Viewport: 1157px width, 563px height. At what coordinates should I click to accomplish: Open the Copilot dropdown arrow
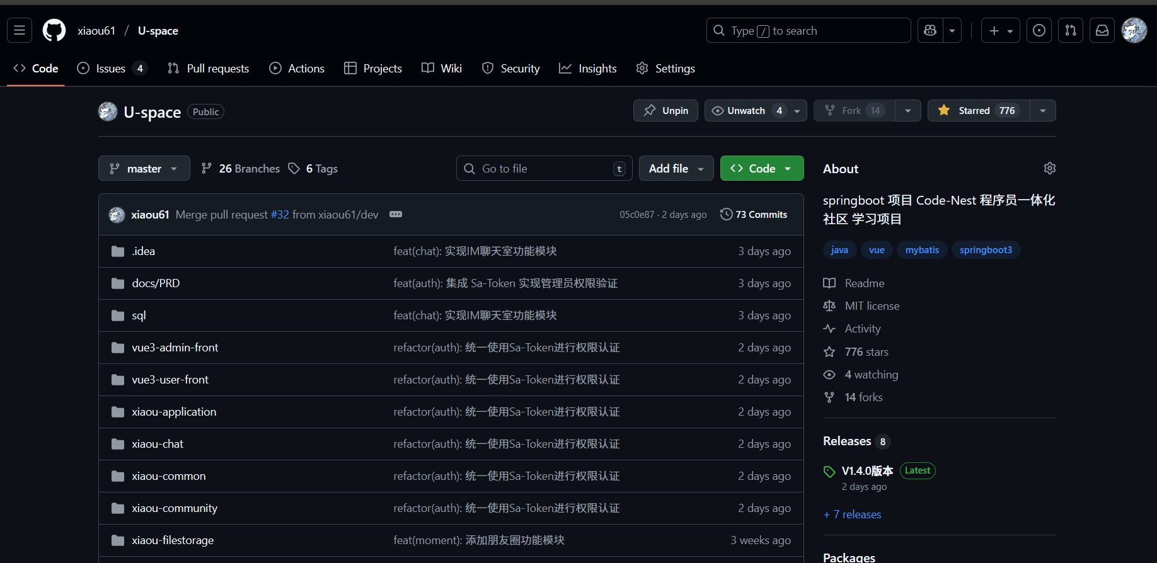click(x=952, y=30)
